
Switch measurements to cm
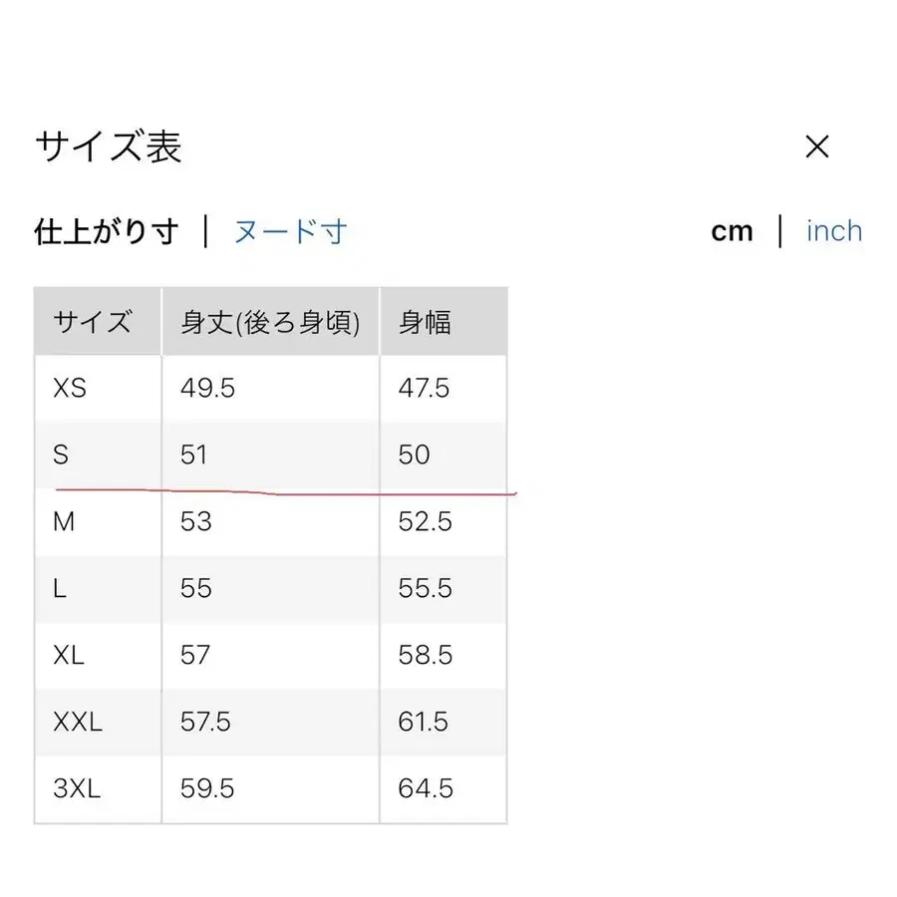734,230
